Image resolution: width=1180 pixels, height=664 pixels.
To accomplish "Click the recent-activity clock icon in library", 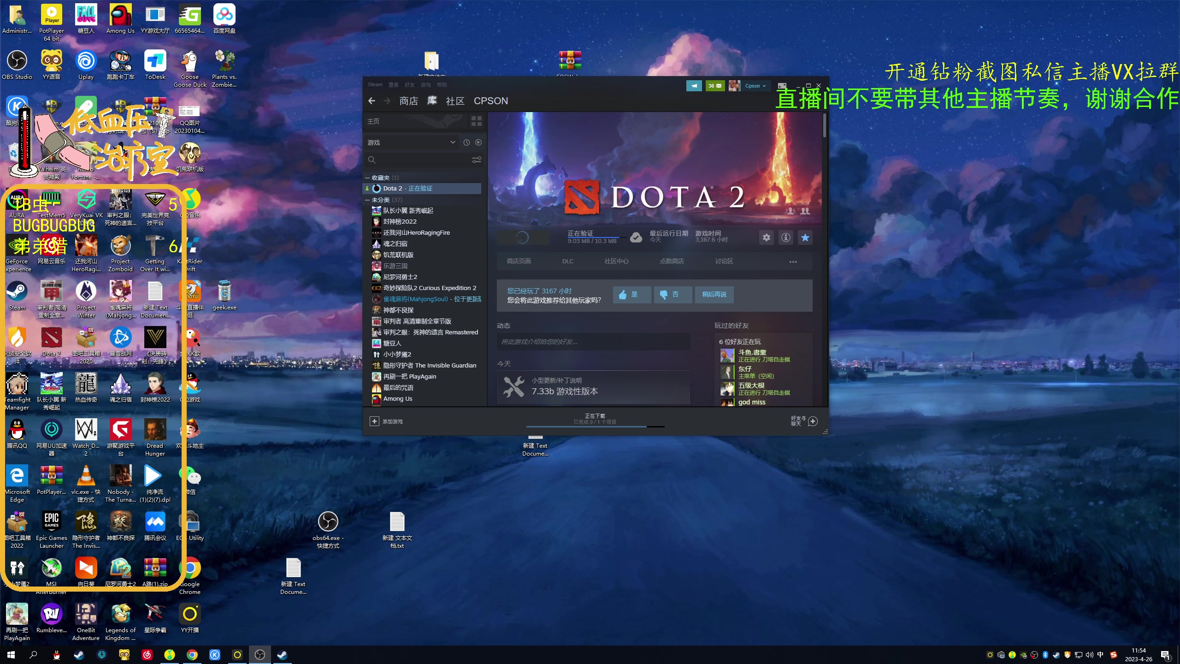I will (x=466, y=142).
